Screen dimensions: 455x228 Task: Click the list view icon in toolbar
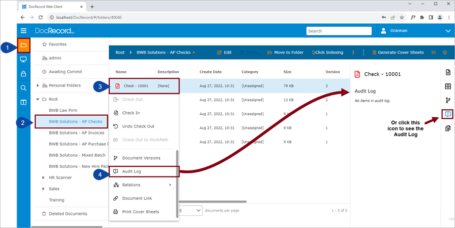coord(434,53)
